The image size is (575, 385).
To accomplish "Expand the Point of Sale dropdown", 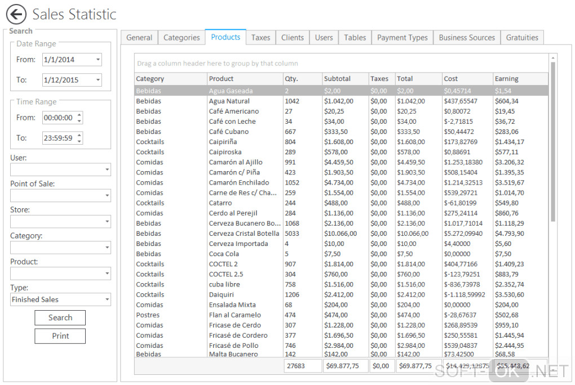I will 107,196.
